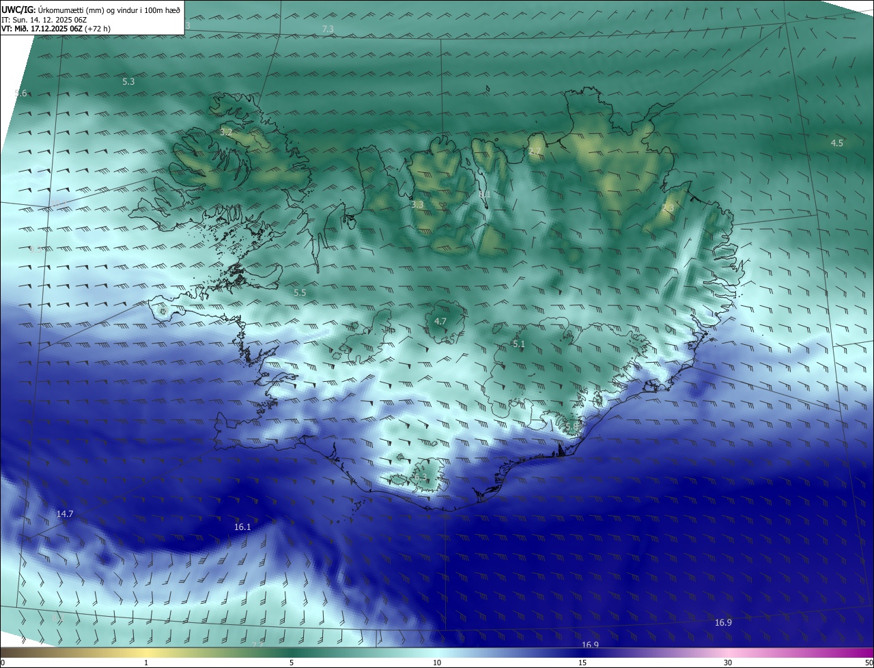Click the 2.7 value label on the map
This screenshot has width=874, height=668.
535,151
